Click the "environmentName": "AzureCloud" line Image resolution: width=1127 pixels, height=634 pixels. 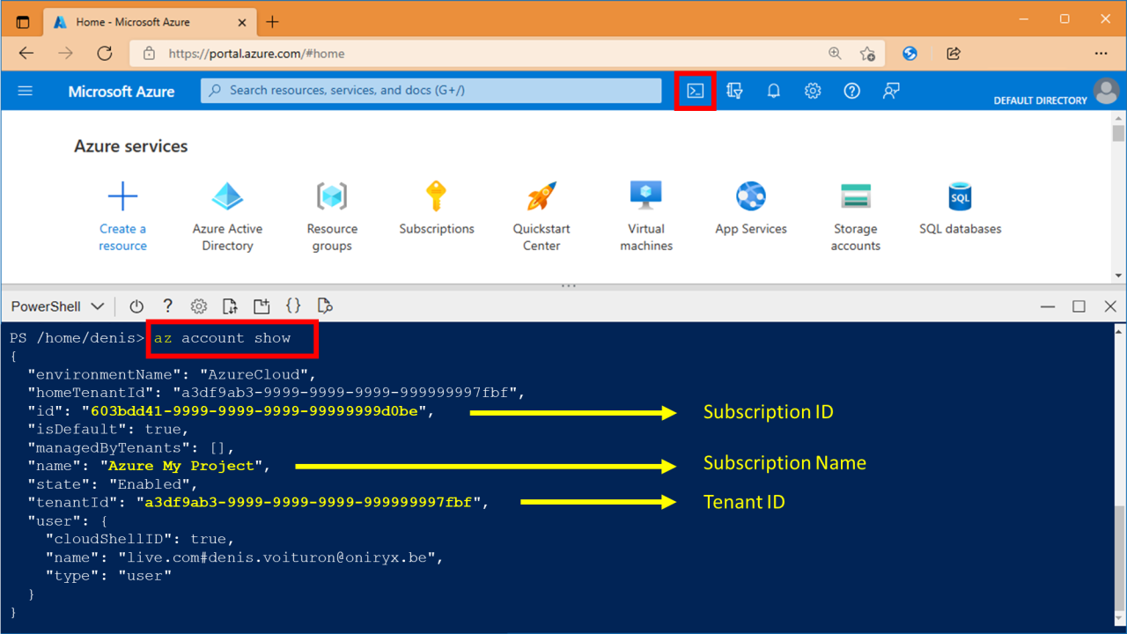click(172, 374)
